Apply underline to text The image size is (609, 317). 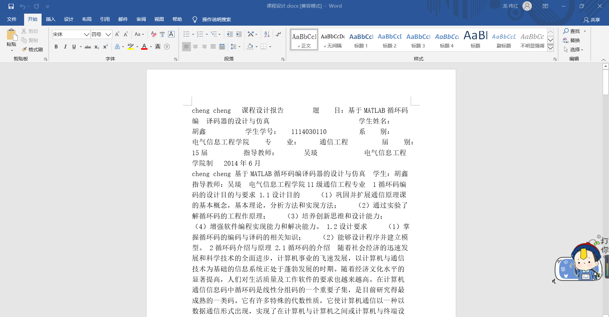click(x=74, y=47)
